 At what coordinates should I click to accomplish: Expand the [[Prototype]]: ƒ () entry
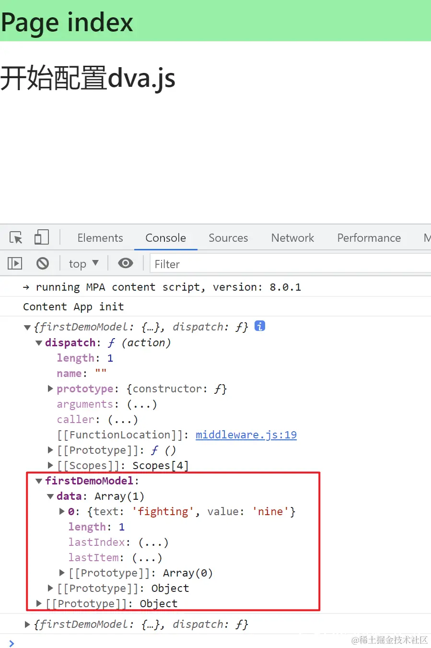tap(50, 450)
